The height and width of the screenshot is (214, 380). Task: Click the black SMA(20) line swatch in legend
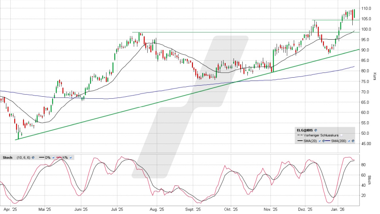[x=300, y=141]
